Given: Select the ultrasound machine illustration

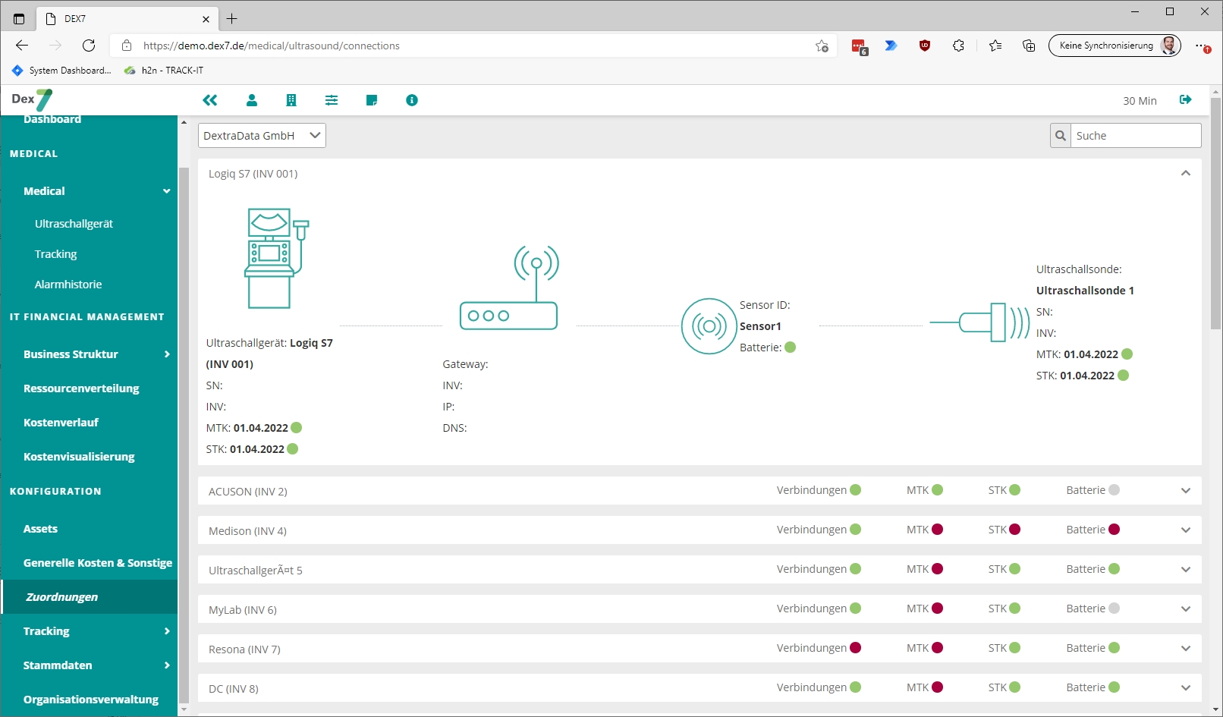Looking at the screenshot, I should 277,258.
